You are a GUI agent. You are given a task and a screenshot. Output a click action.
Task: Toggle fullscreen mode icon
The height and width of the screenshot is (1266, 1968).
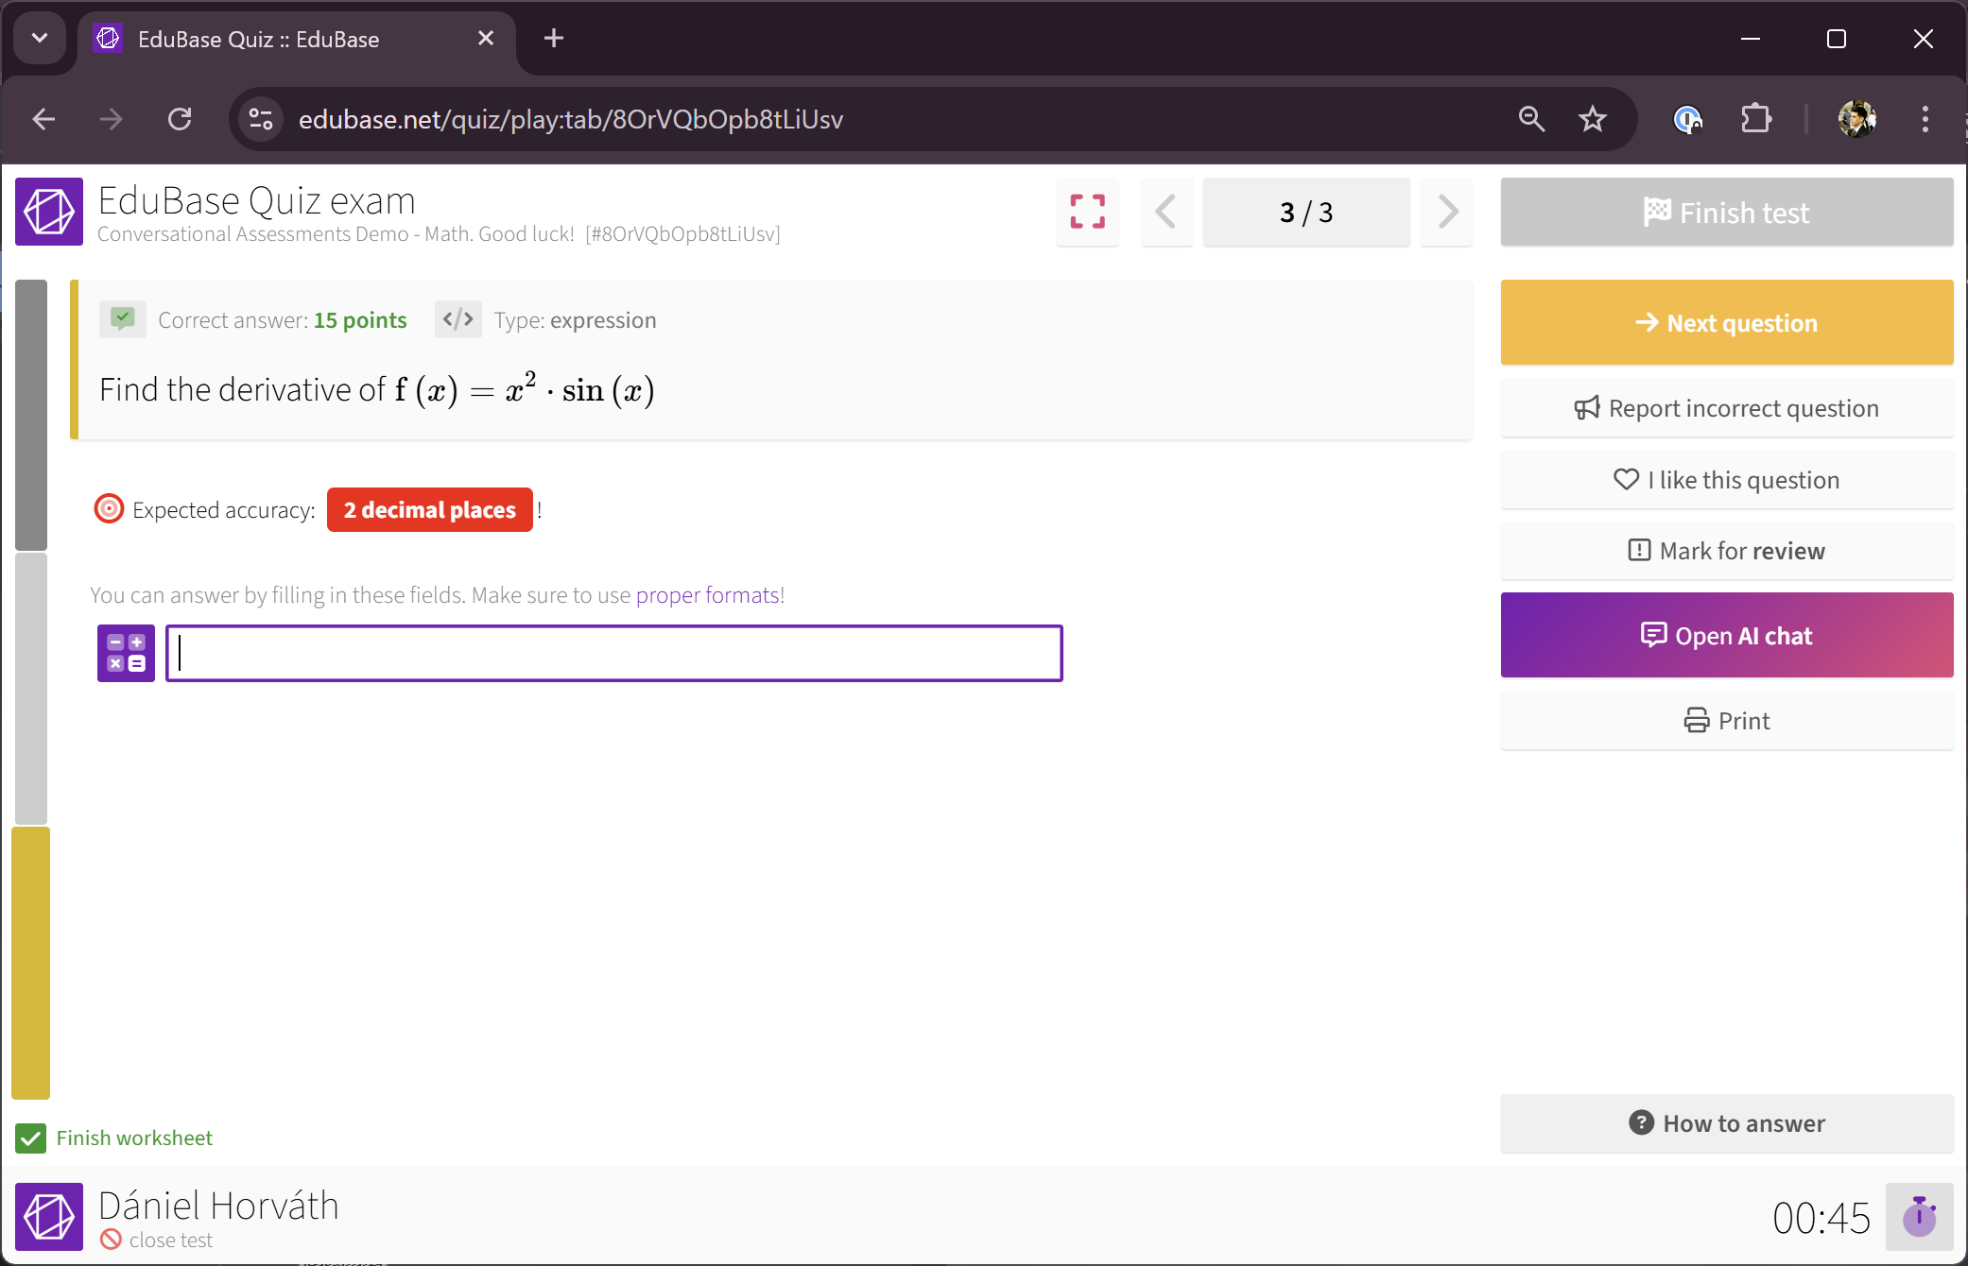point(1087,212)
